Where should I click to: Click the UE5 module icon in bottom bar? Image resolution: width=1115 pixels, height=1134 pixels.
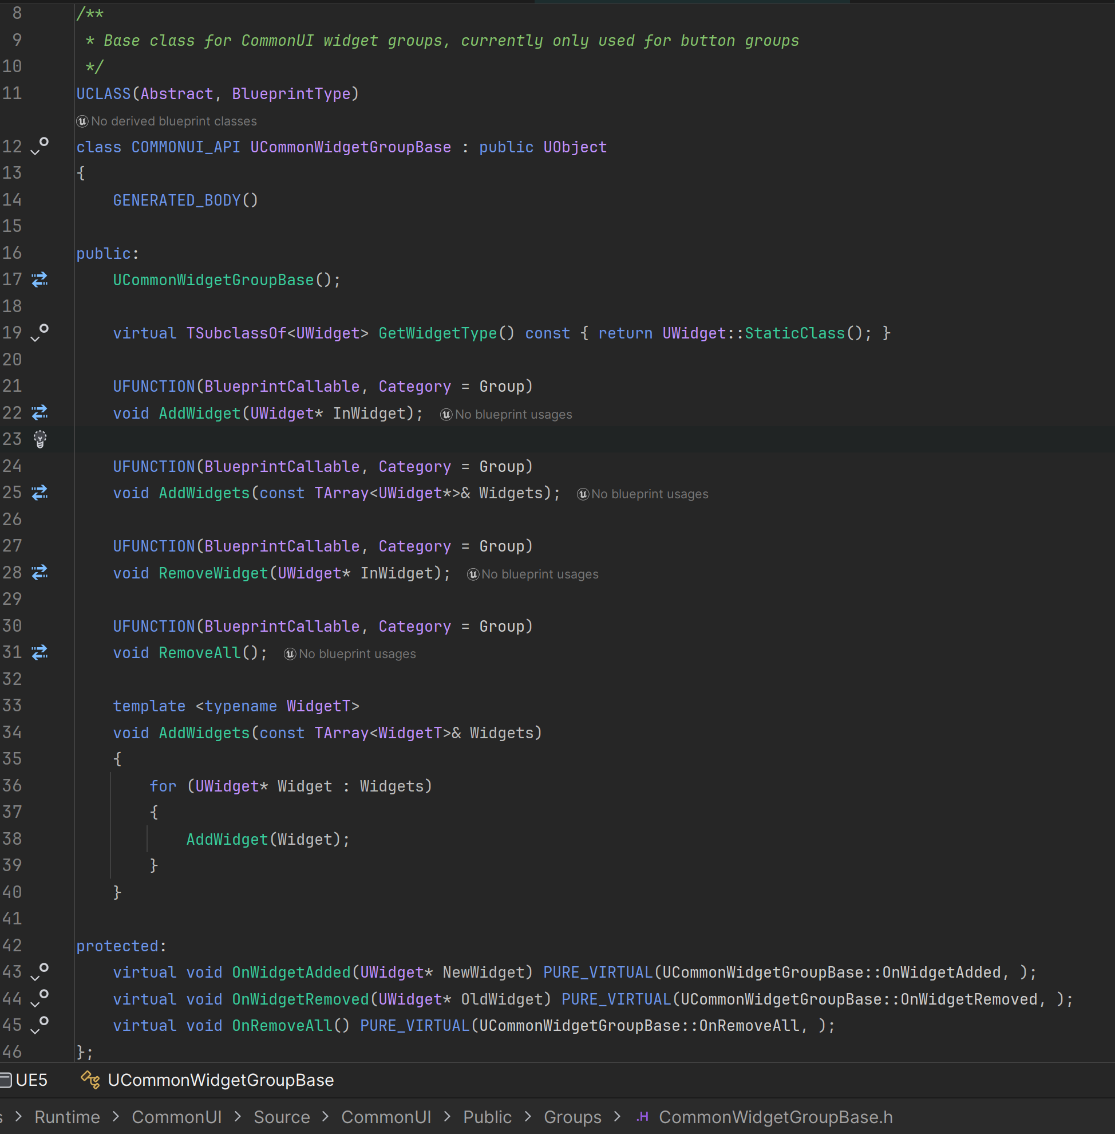[6, 1080]
